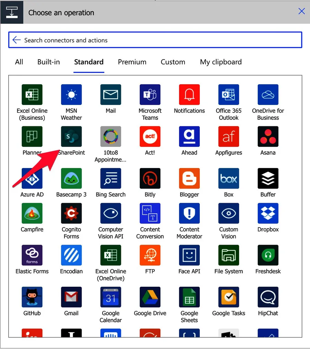Choose the FTP connector icon
Screen dimensions: 310x349
[x=150, y=255]
